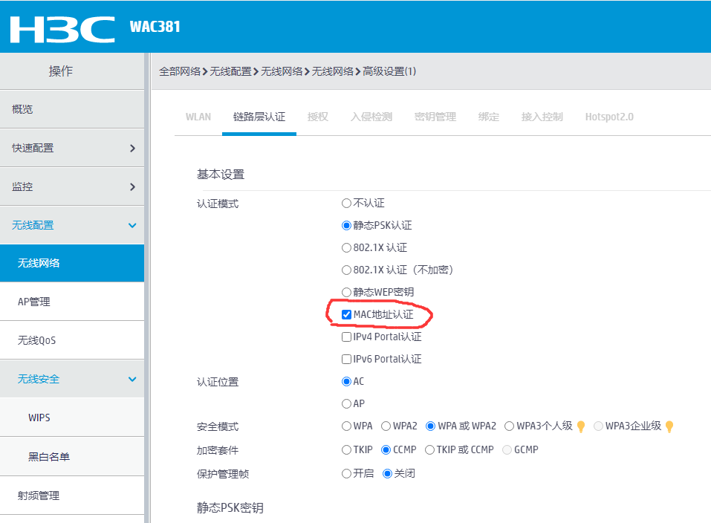Screen dimensions: 711x523
Task: Choose TKIP 或 CCMP cipher suite
Action: pyautogui.click(x=429, y=449)
